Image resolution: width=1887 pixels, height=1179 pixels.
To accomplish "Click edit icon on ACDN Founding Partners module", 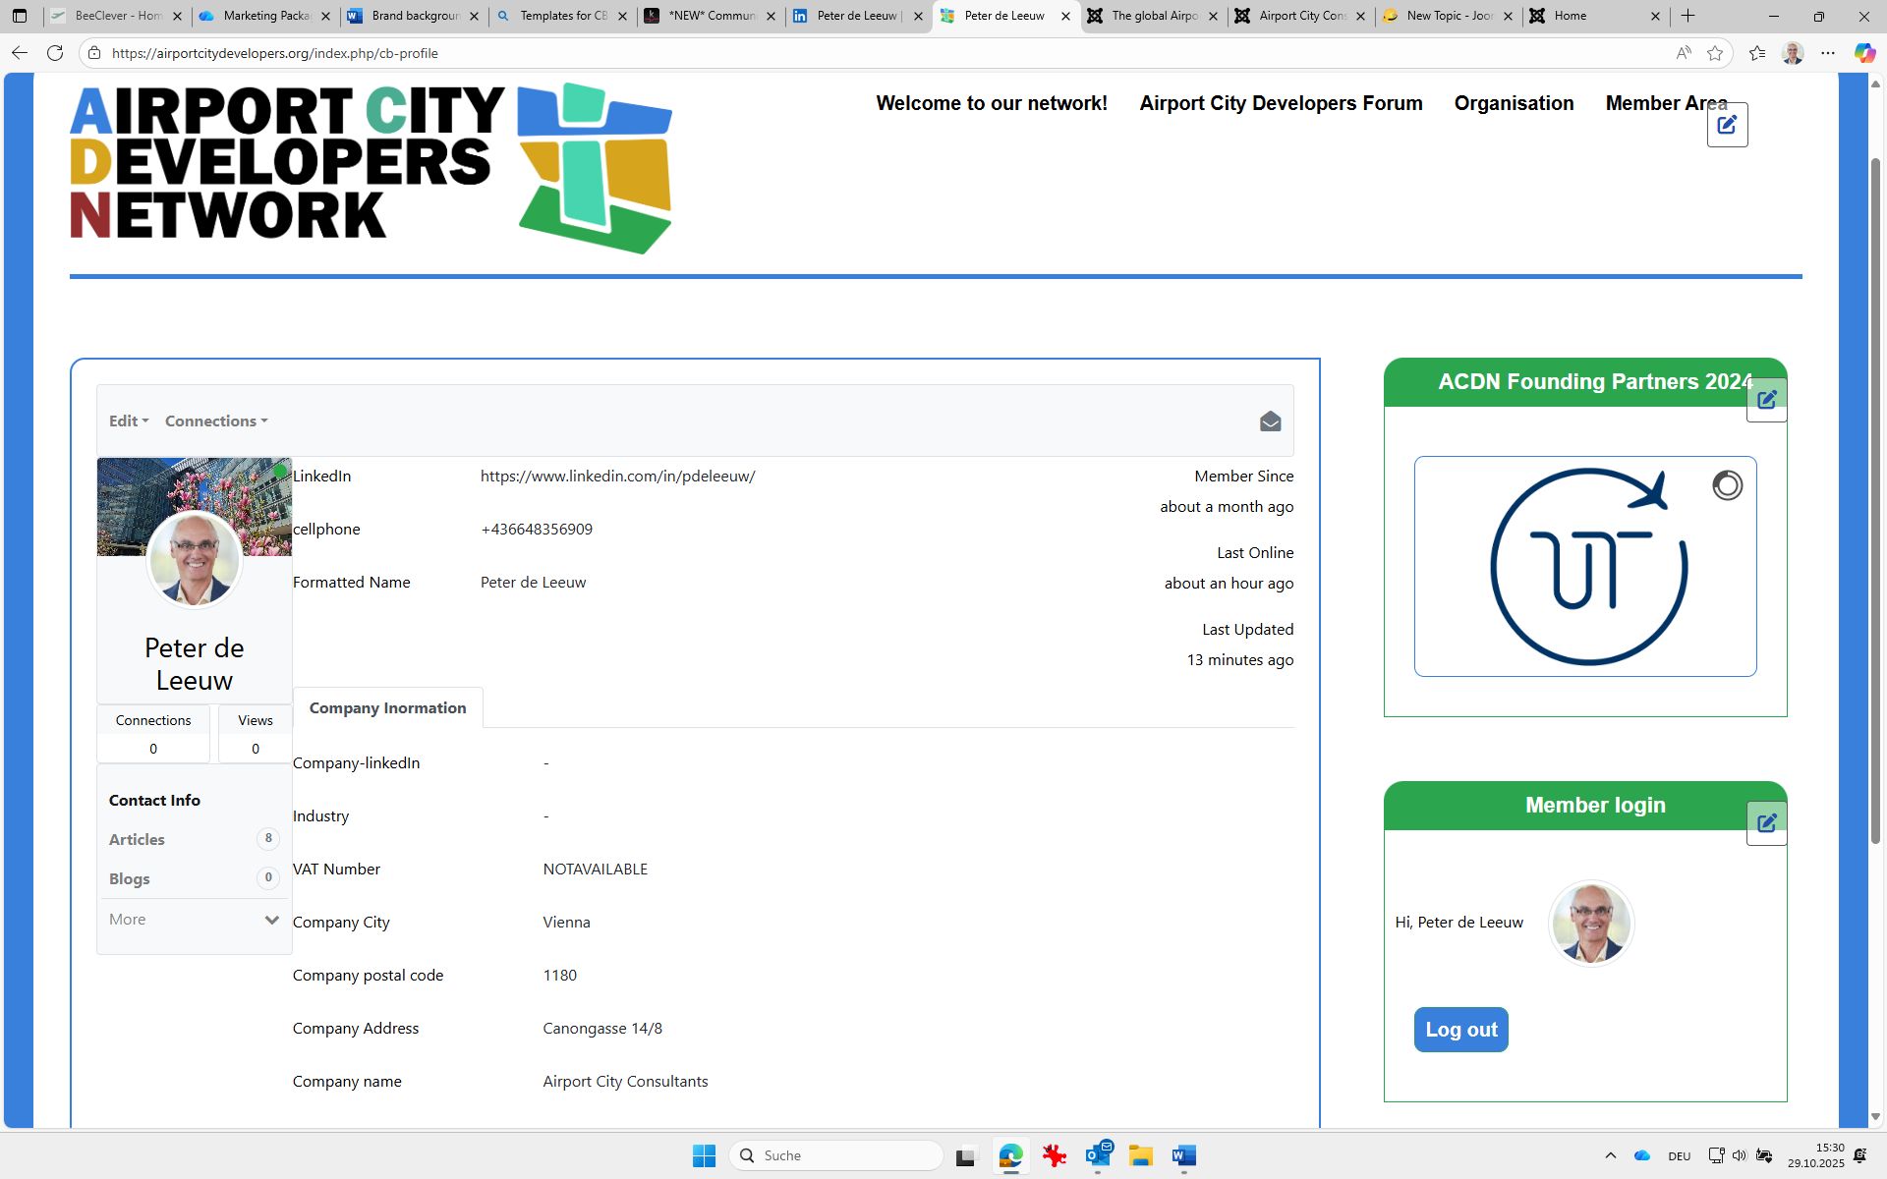I will click(1766, 400).
